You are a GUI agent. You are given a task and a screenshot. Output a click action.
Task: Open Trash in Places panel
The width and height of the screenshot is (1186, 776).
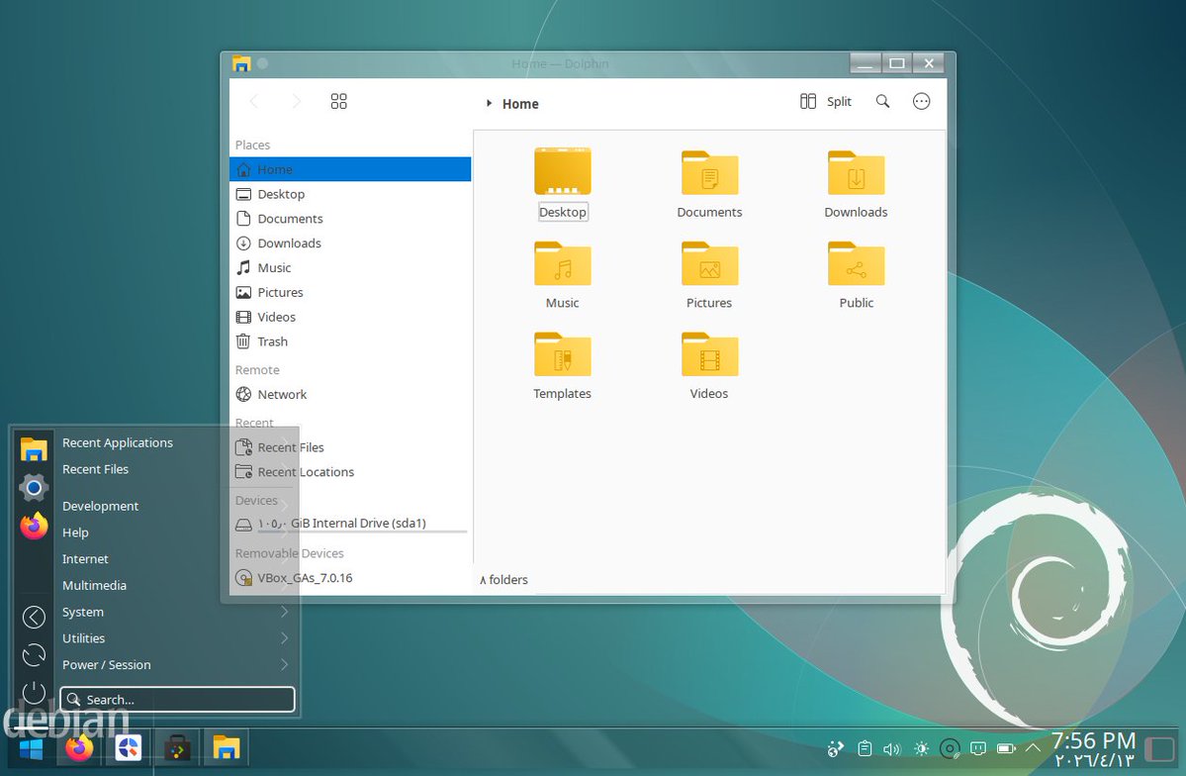coord(350,341)
